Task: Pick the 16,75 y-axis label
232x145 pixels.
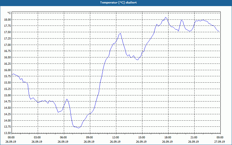Action: 8,51
